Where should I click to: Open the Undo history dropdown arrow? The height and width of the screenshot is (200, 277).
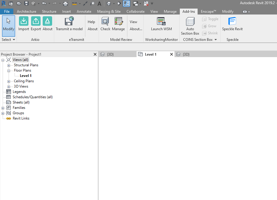pos(49,4)
